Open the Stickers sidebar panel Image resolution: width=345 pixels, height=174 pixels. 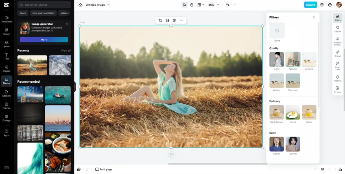coord(7,93)
